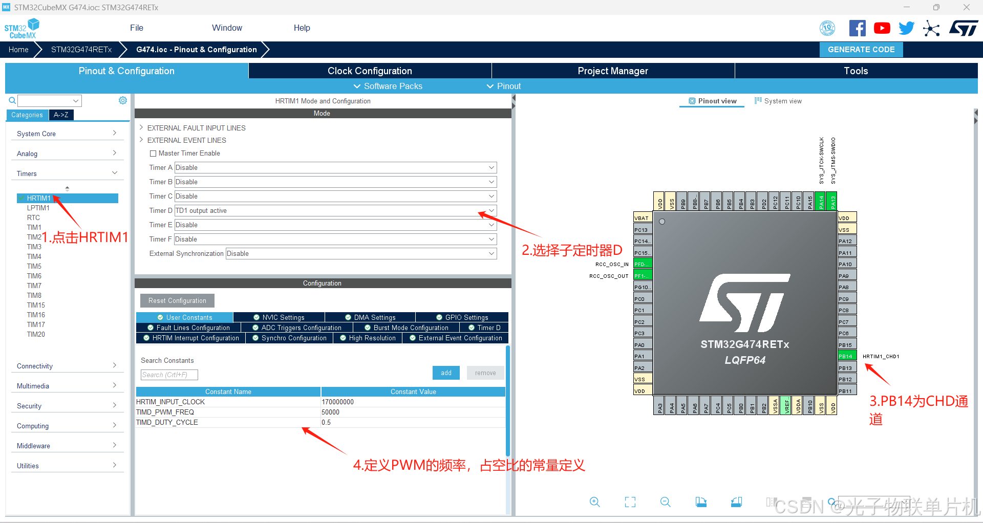Click the add constant button
Image resolution: width=983 pixels, height=523 pixels.
[446, 373]
